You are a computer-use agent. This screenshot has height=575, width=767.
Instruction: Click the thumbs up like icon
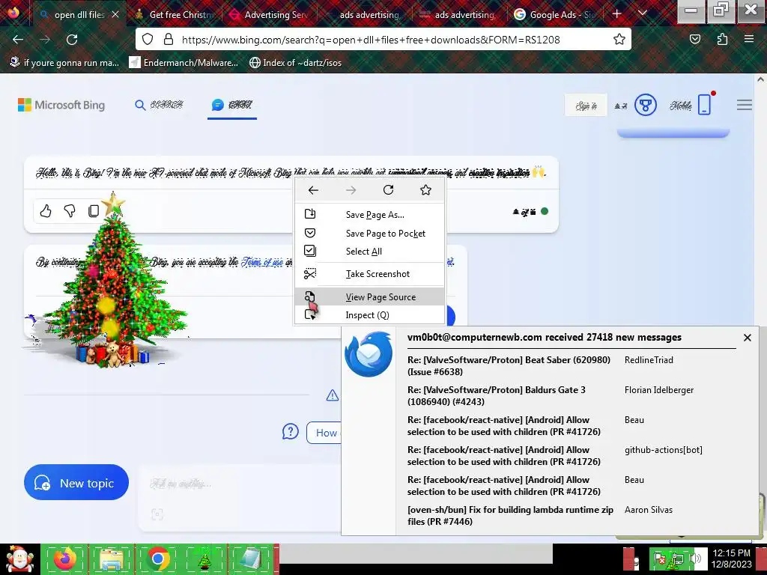tap(46, 210)
